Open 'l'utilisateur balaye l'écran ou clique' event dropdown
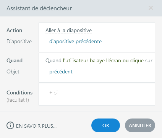 click(103, 61)
